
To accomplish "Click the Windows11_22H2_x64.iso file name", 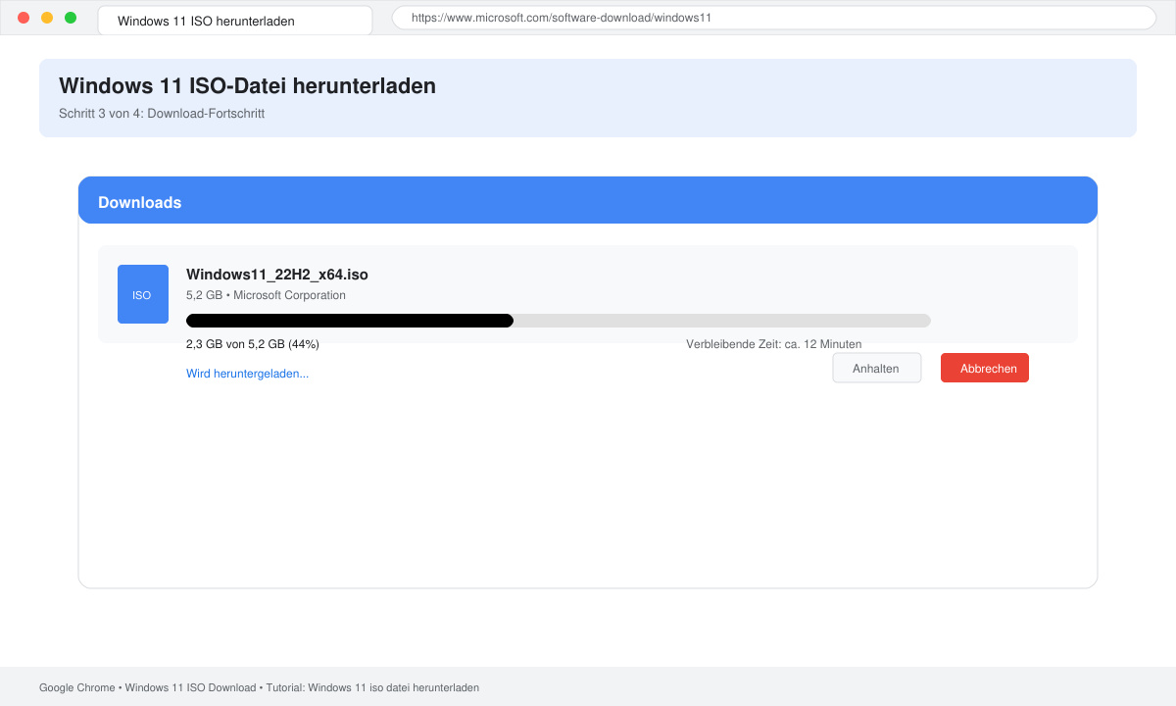I will coord(277,275).
